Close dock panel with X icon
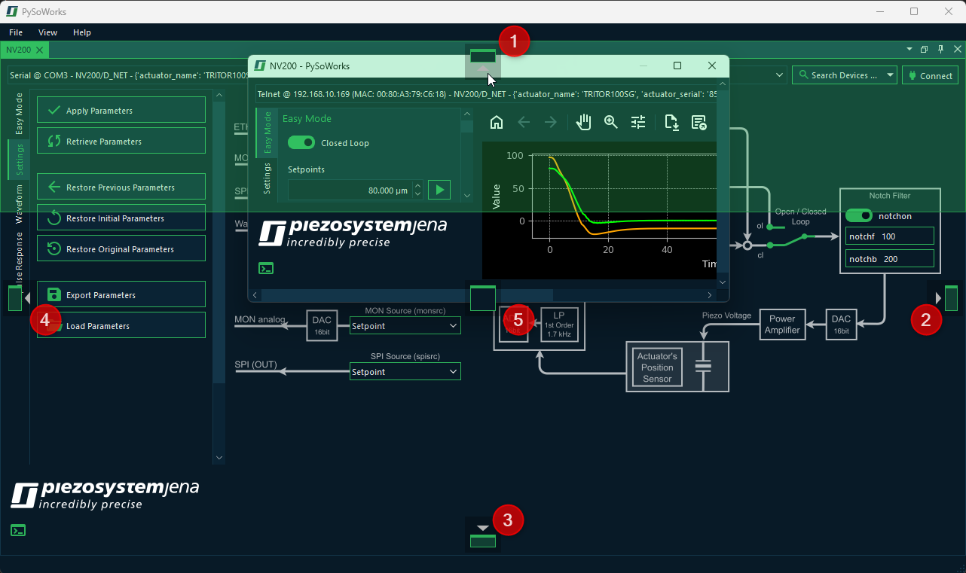 click(957, 50)
